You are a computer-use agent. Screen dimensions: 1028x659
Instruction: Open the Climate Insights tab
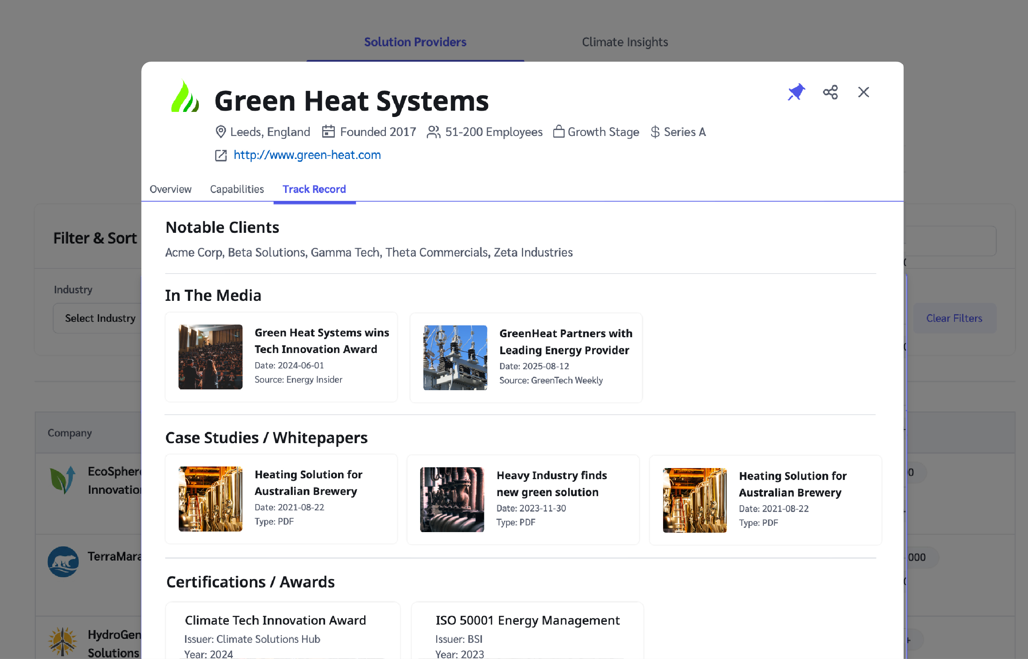coord(624,42)
